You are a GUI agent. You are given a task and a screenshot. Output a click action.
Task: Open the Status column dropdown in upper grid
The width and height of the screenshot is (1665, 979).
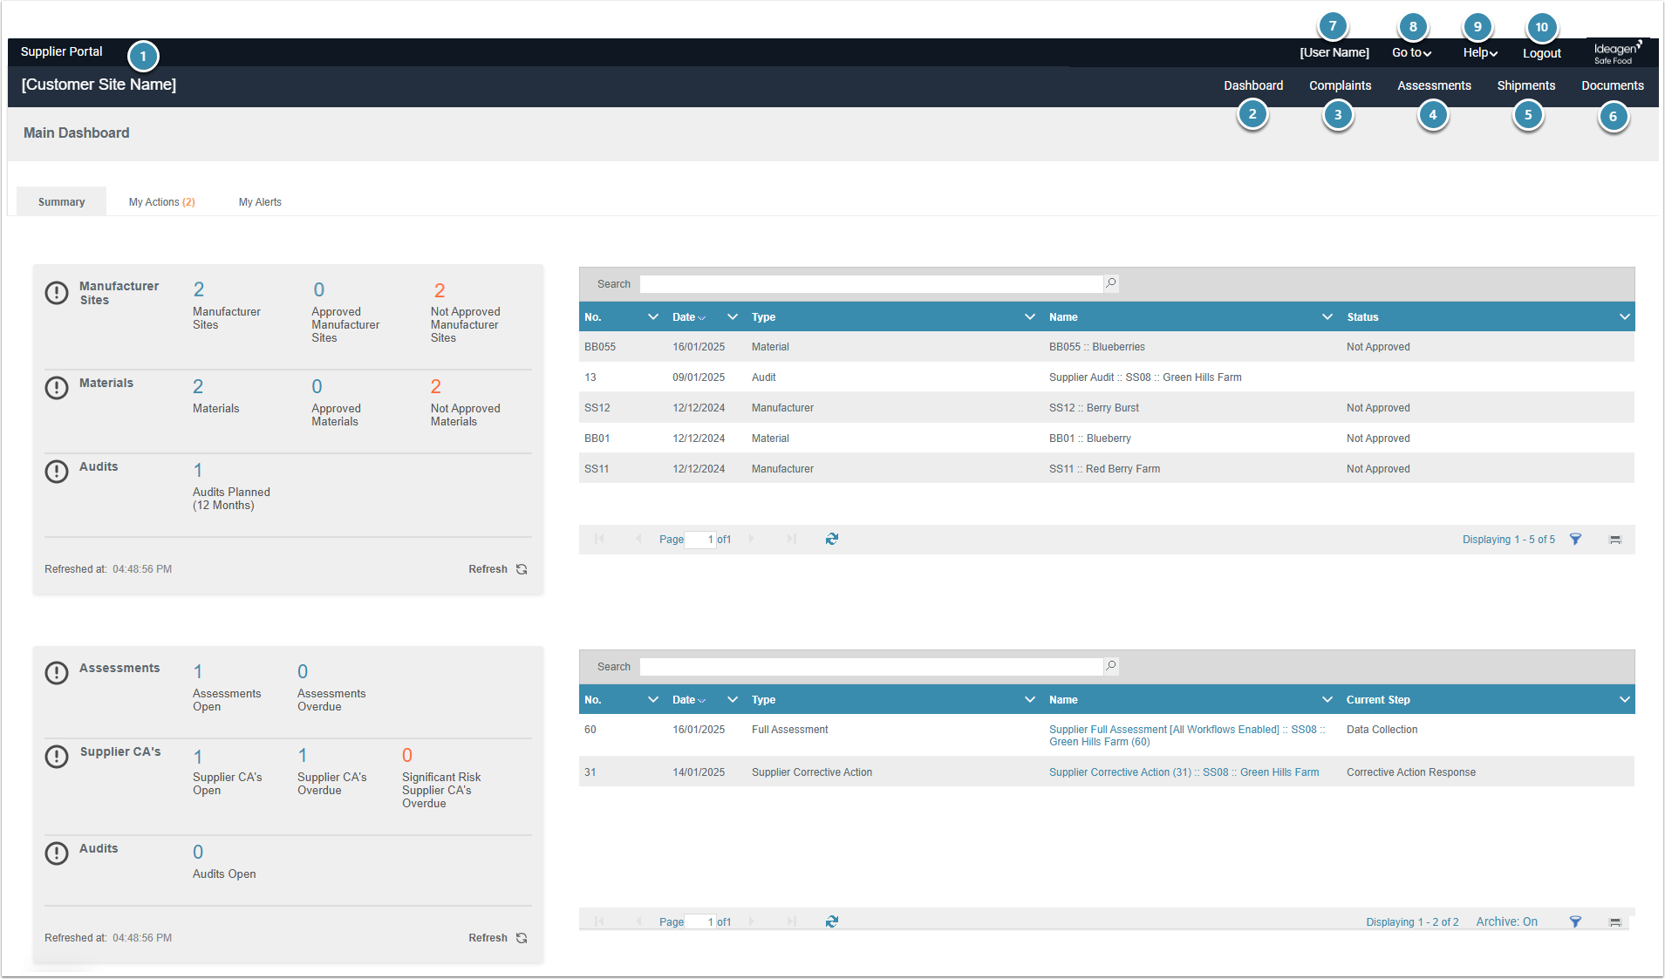pos(1624,317)
